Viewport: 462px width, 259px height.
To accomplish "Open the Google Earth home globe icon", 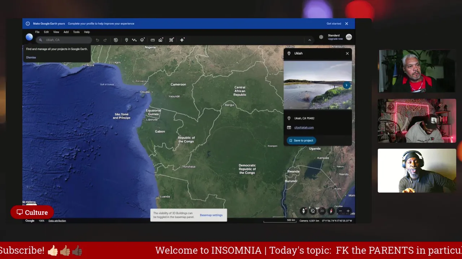I will pos(29,37).
